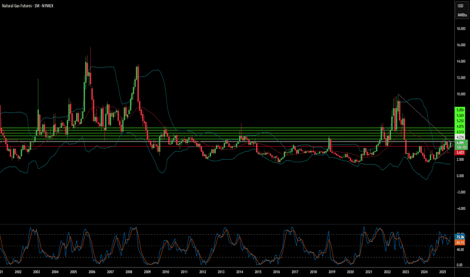This screenshot has width=470, height=277.
Task: Click the -2.000 price axis label
Action: [x=461, y=192]
